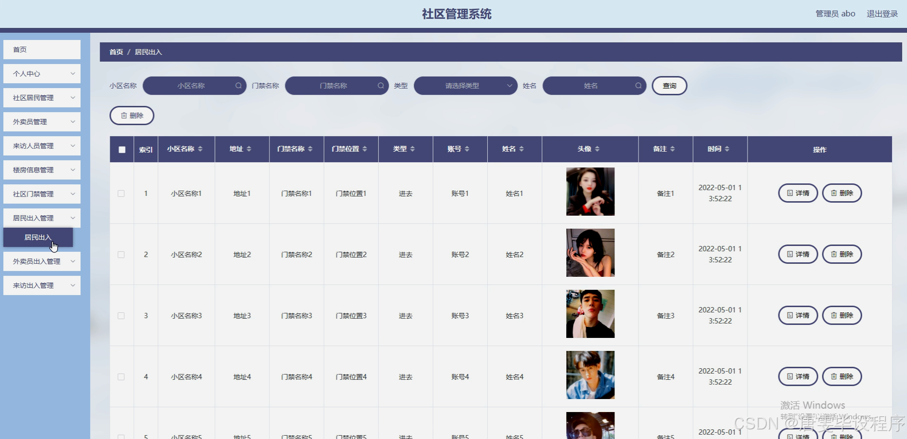The width and height of the screenshot is (907, 439).
Task: Check the checkbox for row 1
Action: pyautogui.click(x=121, y=194)
